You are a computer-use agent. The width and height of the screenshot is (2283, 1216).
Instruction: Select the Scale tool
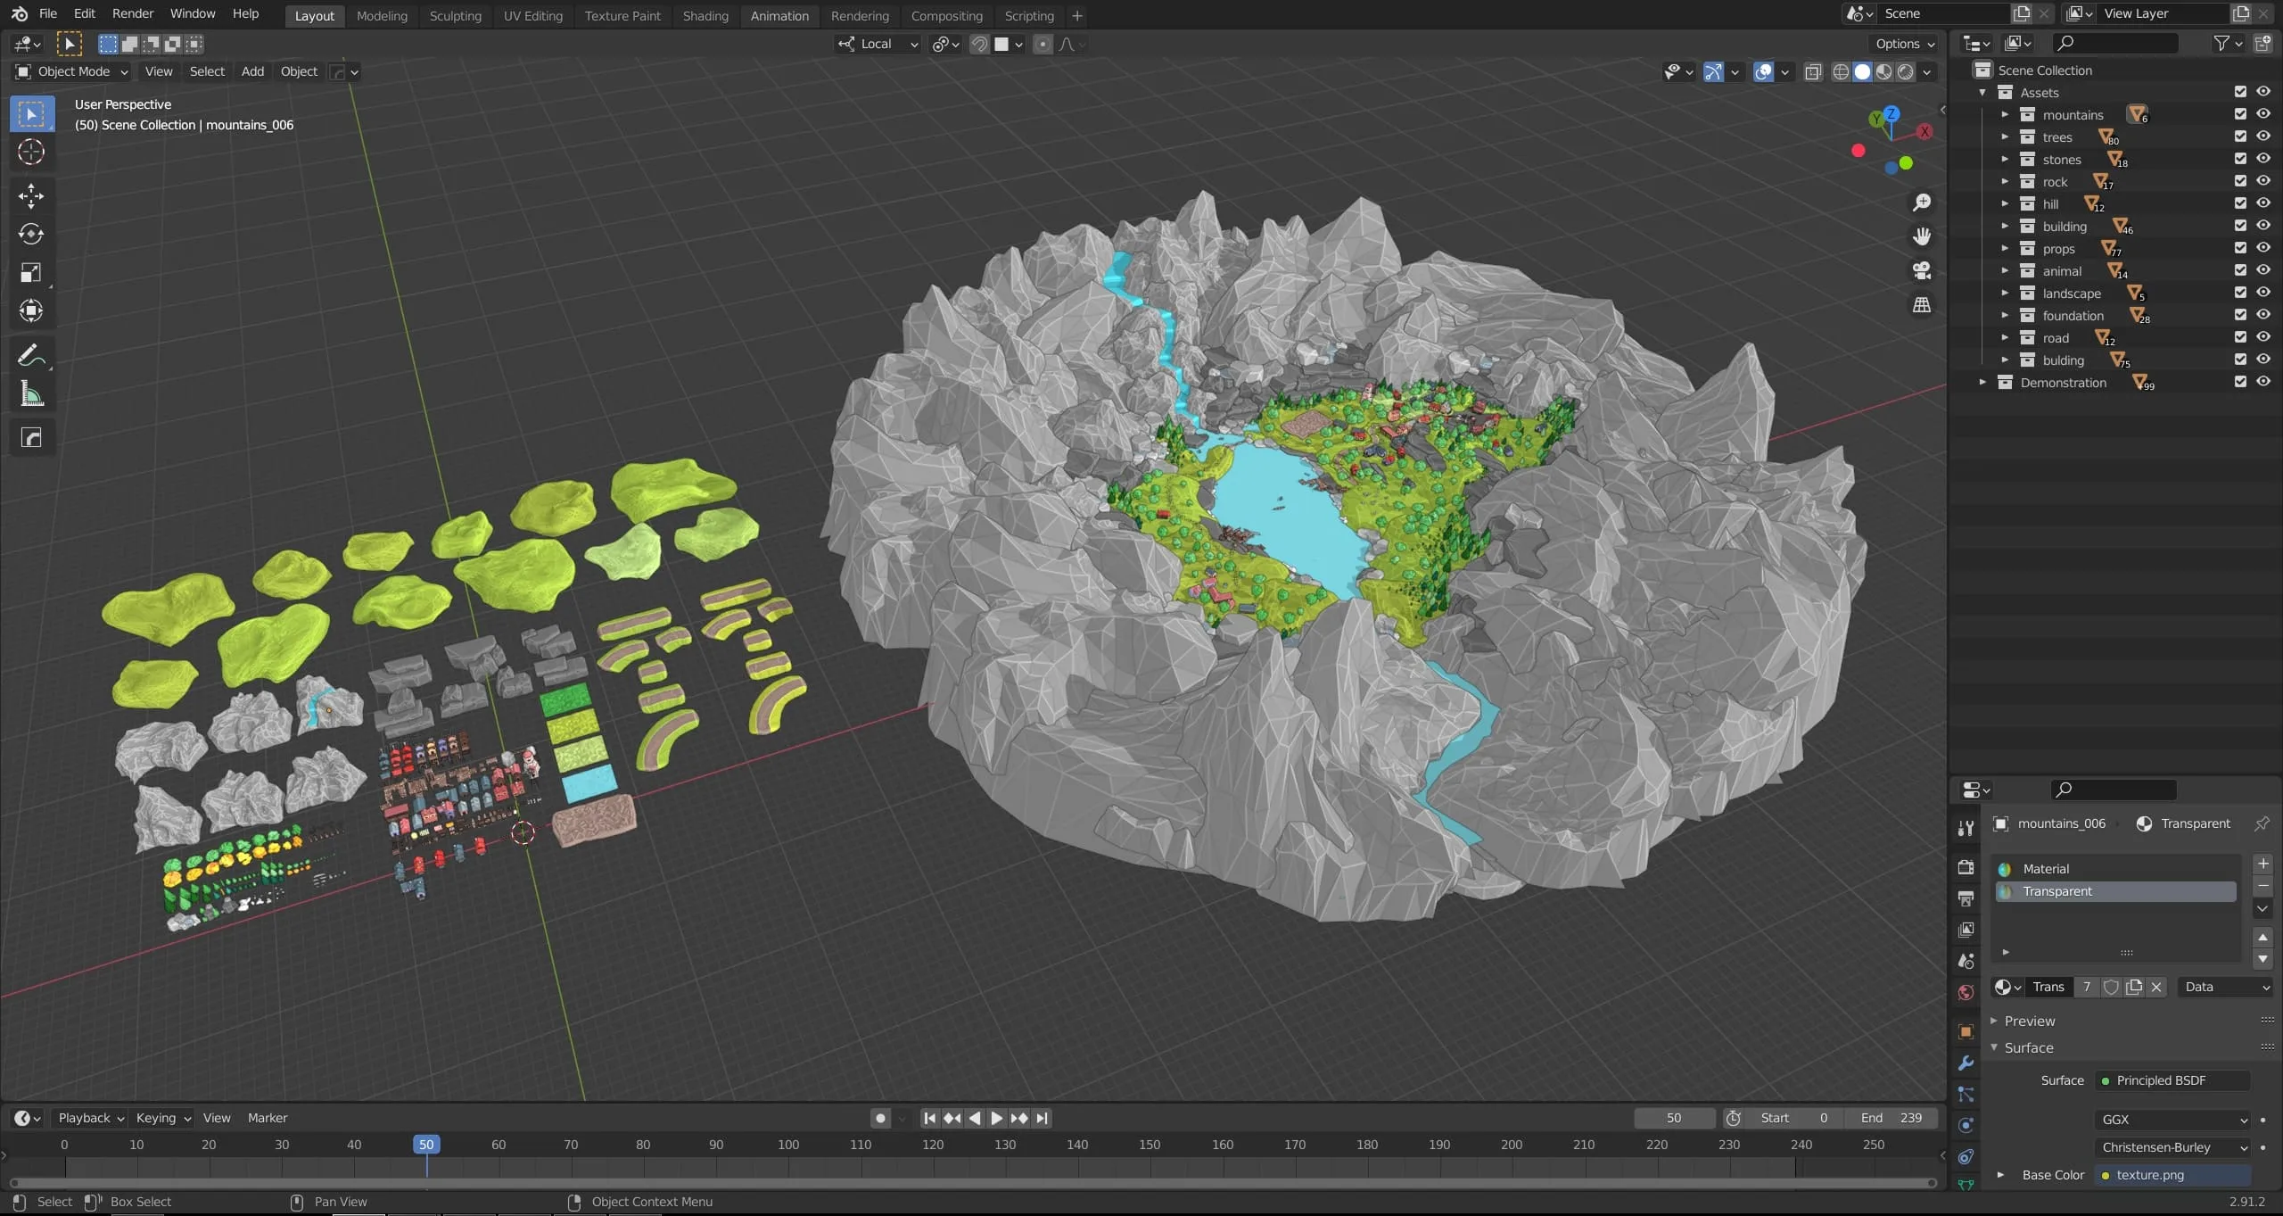pyautogui.click(x=31, y=272)
